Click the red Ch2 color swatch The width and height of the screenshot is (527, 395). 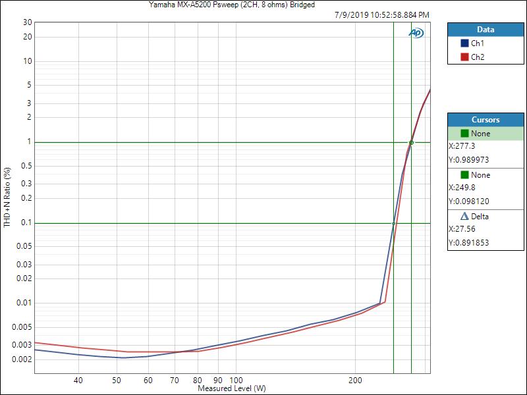coord(464,57)
